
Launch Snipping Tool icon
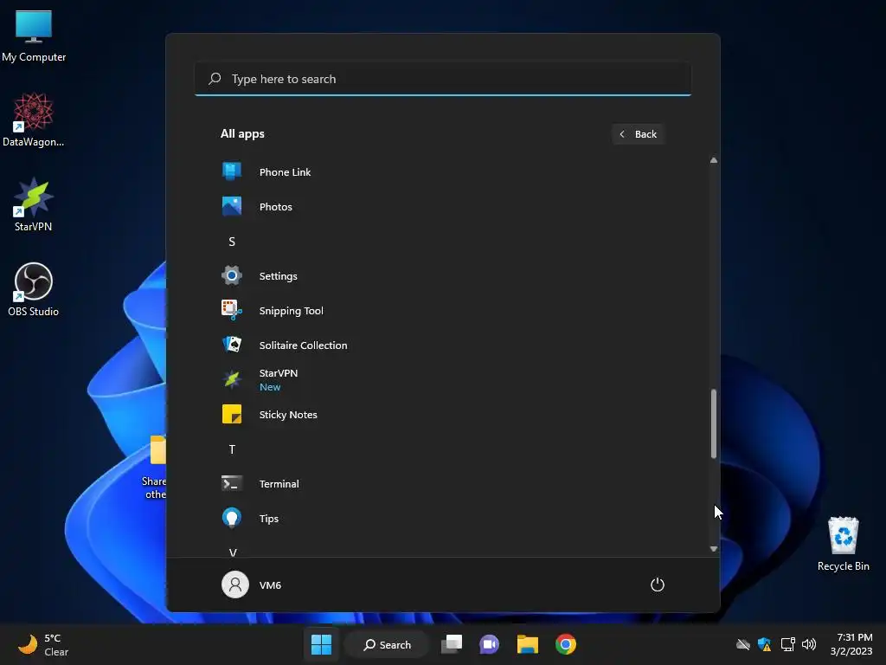[232, 311]
